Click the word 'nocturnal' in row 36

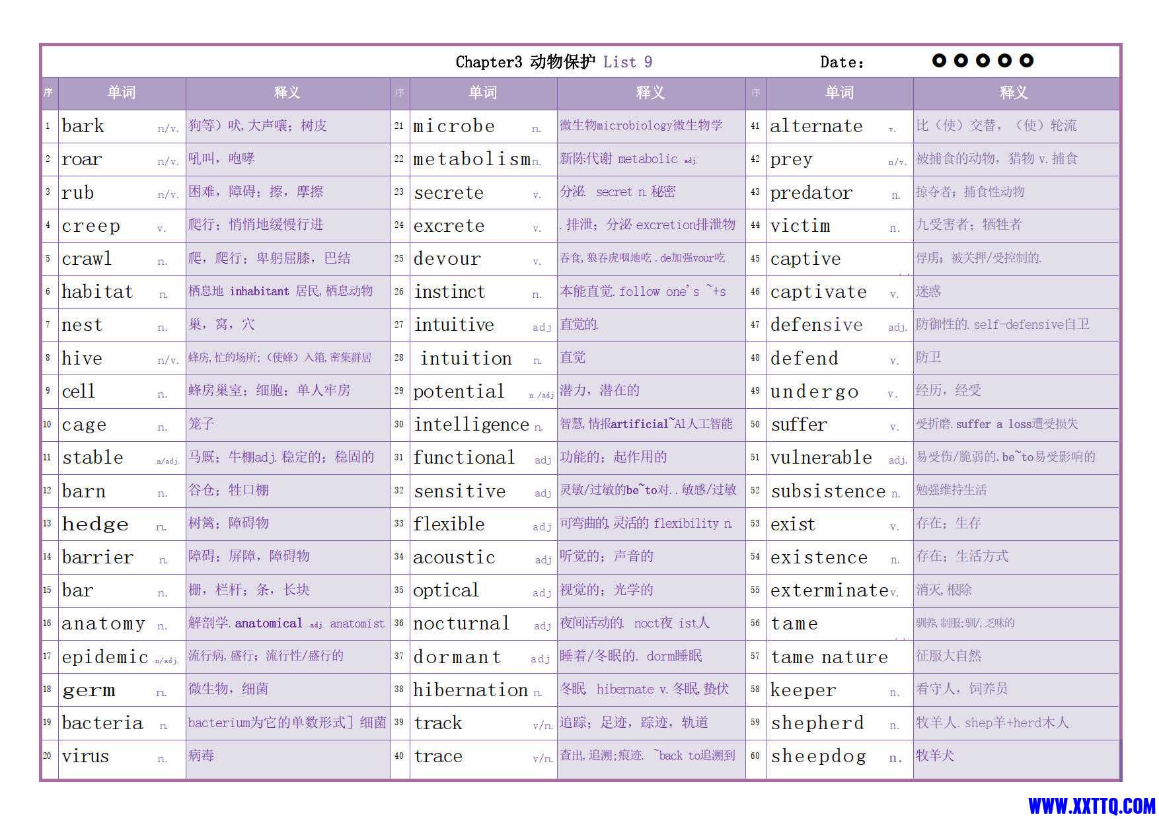pyautogui.click(x=461, y=623)
